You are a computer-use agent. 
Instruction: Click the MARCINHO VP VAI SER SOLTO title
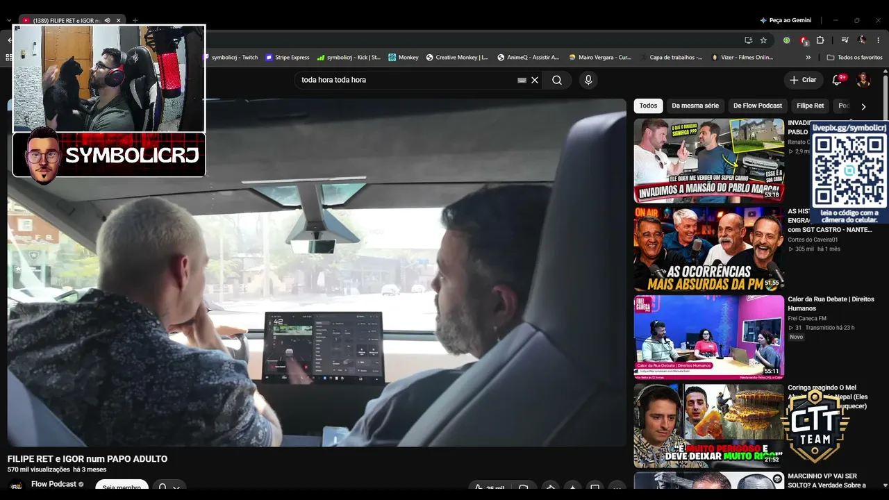[826, 481]
